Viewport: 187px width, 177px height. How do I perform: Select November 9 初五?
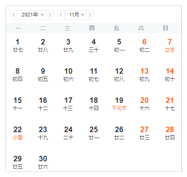tap(43, 75)
